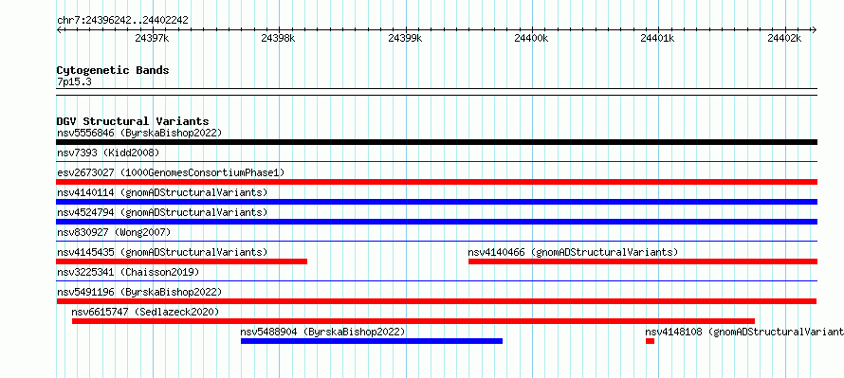Click the chr7:24396242..24402242 region label
Viewport: 844px width, 378px height.
tap(122, 20)
